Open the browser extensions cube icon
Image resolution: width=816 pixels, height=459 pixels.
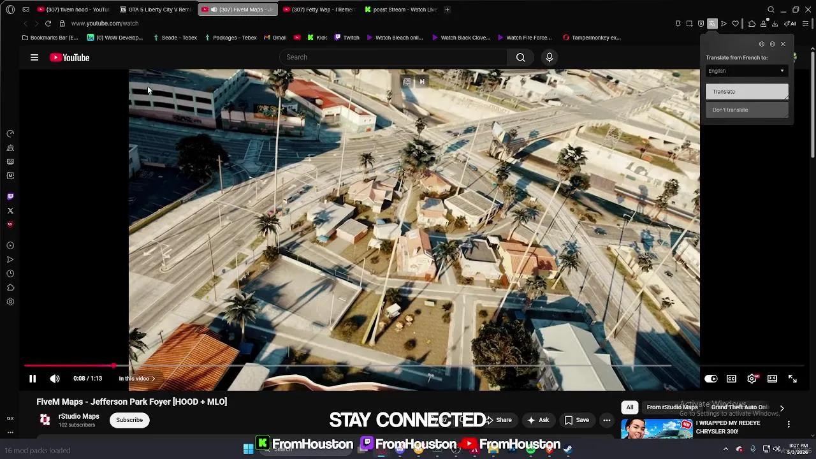(752, 24)
